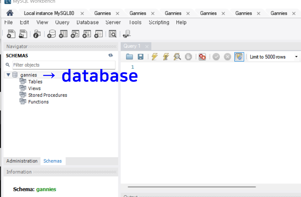Reconnect to DBMS icon
Screen dimensions: 301x197
pos(127,34)
